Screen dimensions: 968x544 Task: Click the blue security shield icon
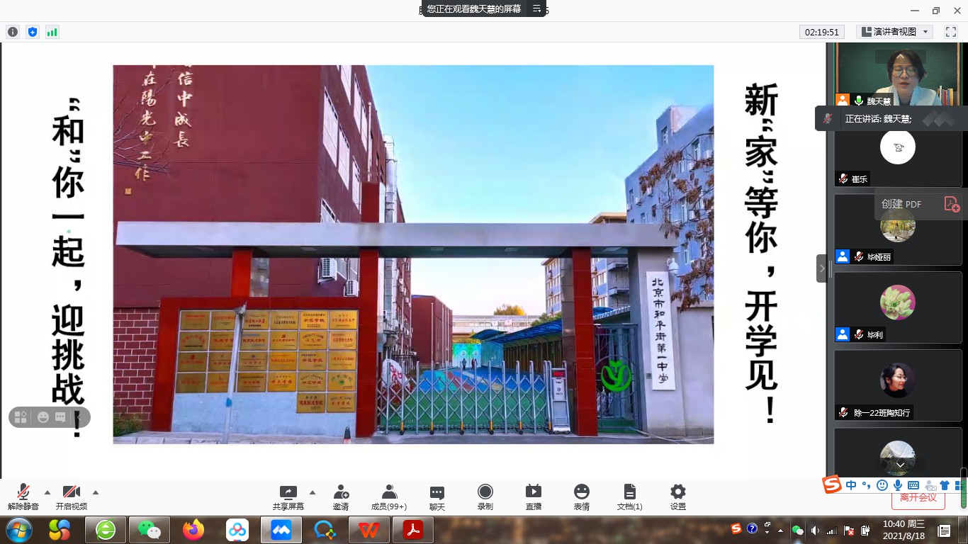[x=33, y=32]
